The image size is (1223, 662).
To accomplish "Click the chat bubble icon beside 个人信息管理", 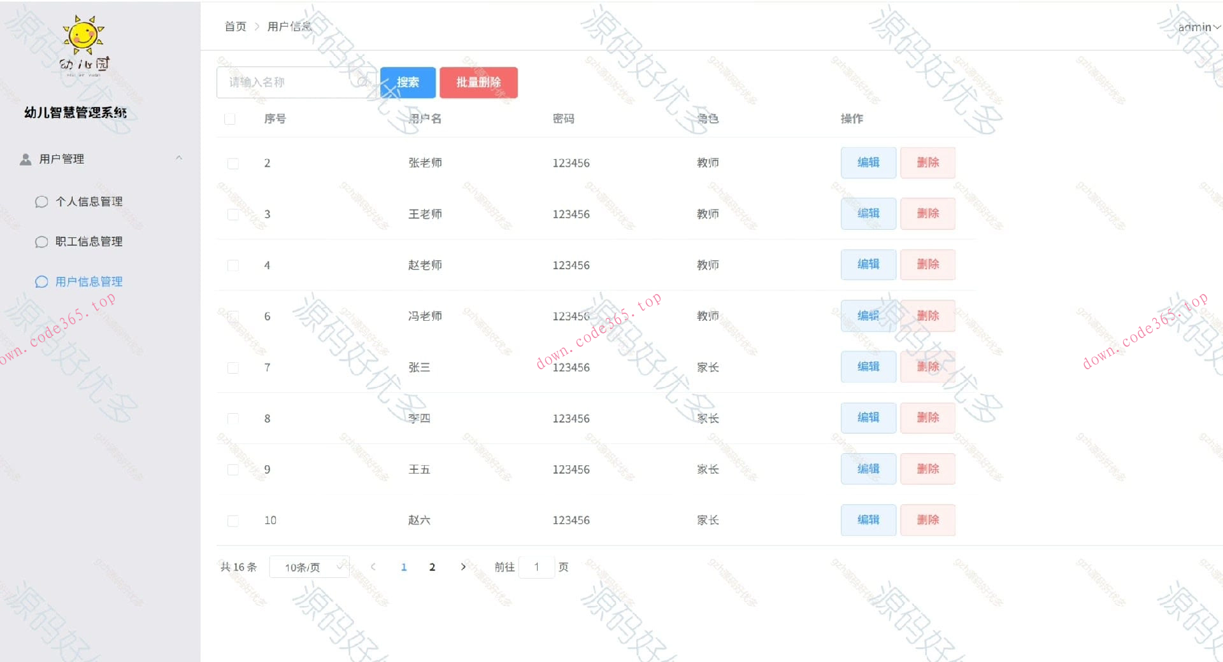I will tap(41, 201).
